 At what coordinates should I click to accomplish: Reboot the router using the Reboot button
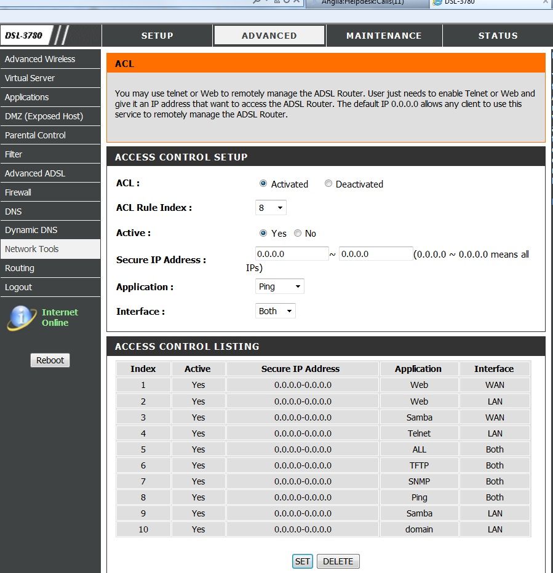pyautogui.click(x=50, y=360)
